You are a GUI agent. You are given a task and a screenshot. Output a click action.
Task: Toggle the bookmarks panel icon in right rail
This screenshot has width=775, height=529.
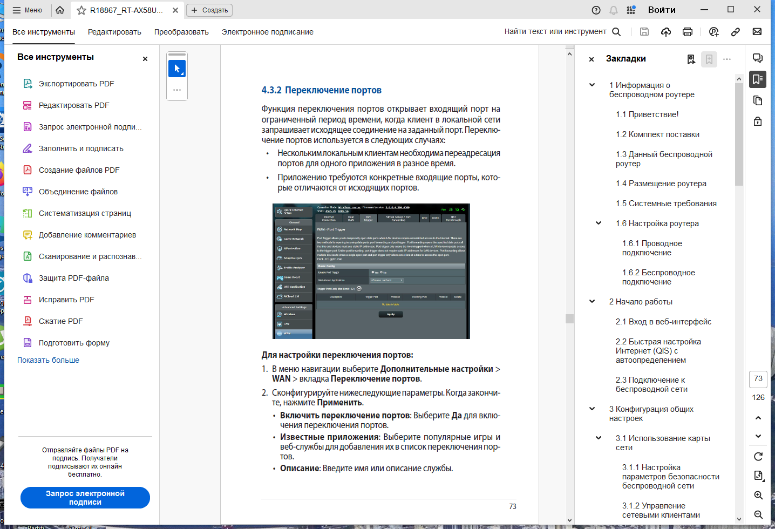click(x=758, y=79)
